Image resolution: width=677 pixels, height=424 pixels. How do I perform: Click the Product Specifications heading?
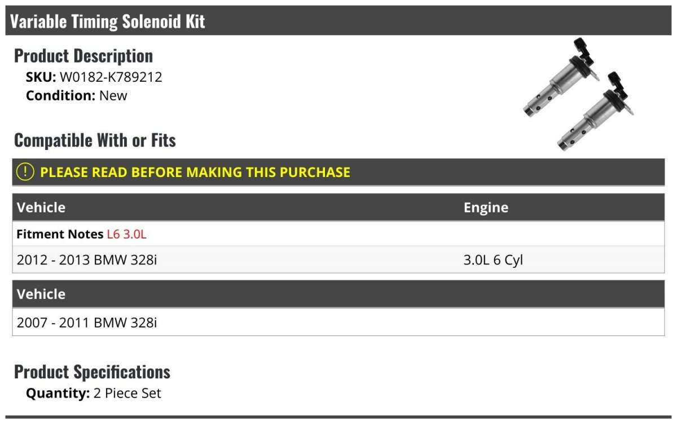click(x=92, y=372)
